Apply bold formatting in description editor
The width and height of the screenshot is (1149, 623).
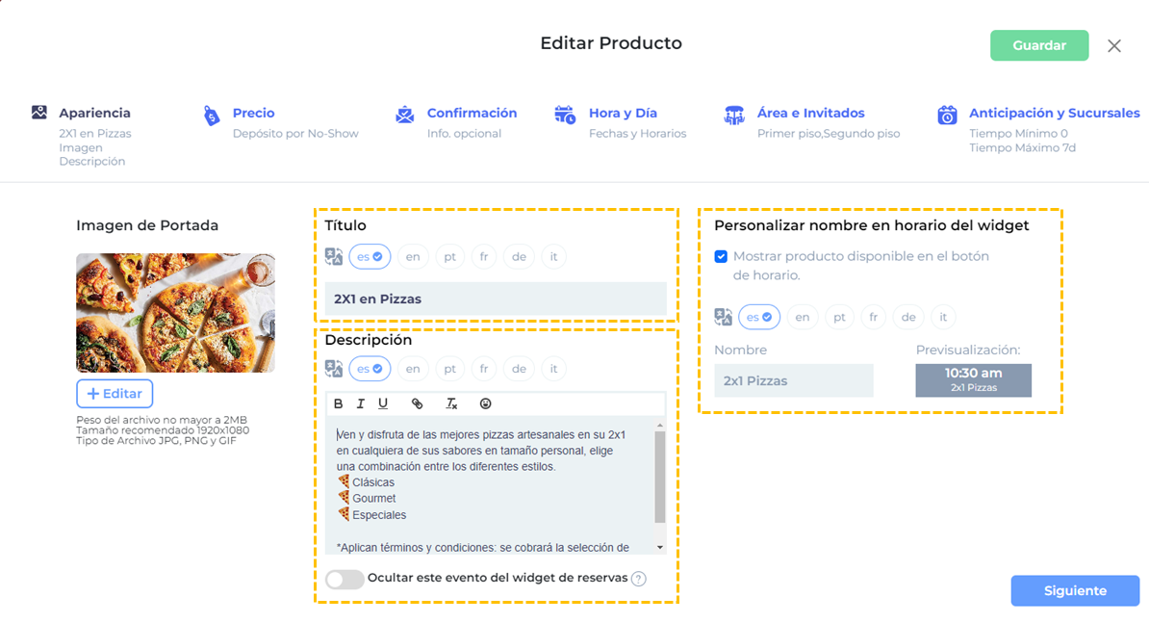338,403
